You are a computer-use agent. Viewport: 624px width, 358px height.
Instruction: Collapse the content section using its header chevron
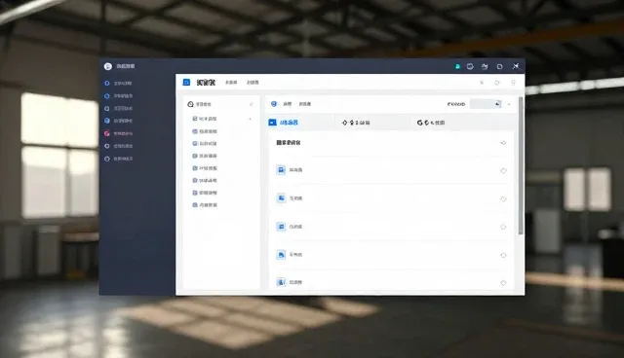tap(503, 143)
